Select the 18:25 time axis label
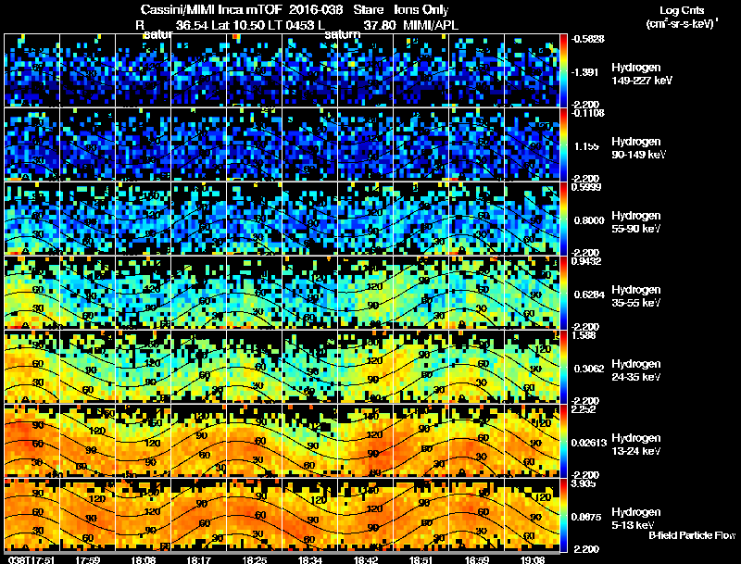This screenshot has width=741, height=564. [255, 559]
